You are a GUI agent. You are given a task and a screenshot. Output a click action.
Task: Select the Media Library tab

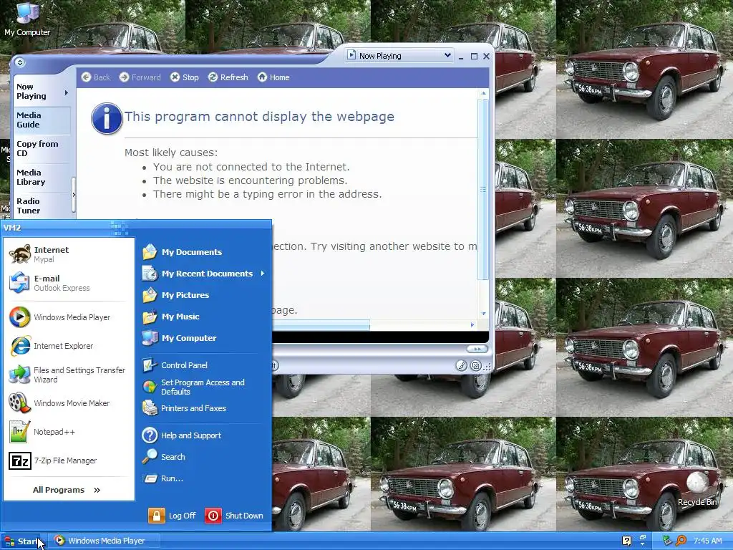coord(42,178)
